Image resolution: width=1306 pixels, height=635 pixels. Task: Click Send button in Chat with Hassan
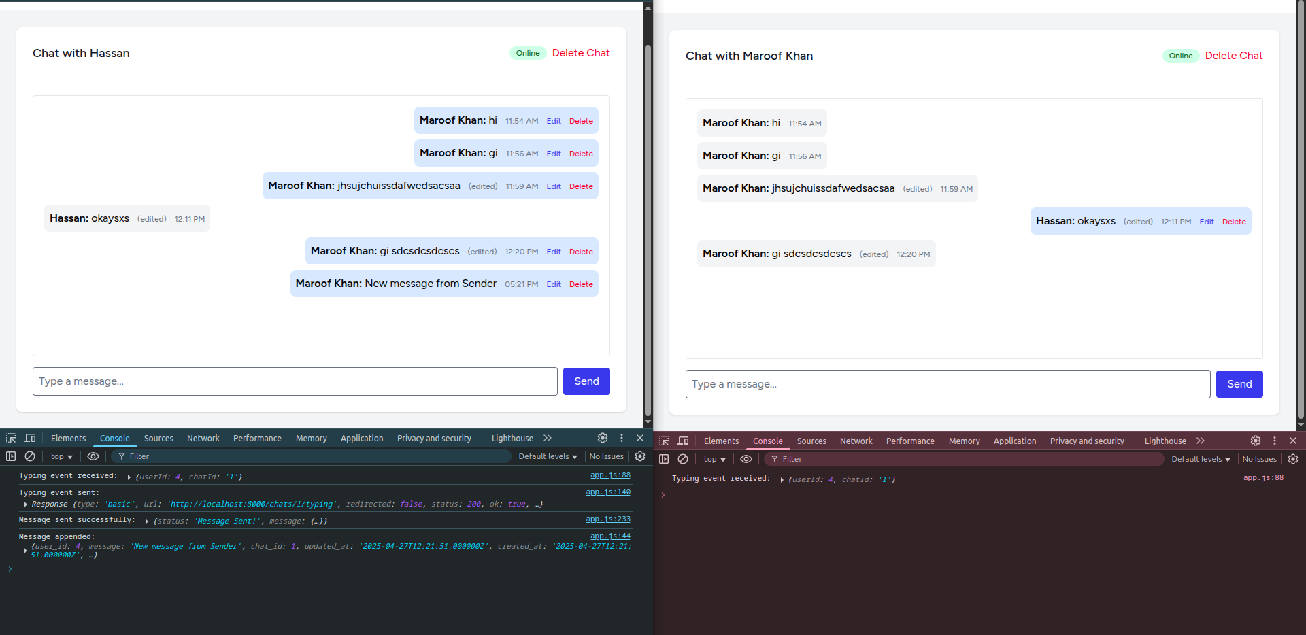coord(586,381)
